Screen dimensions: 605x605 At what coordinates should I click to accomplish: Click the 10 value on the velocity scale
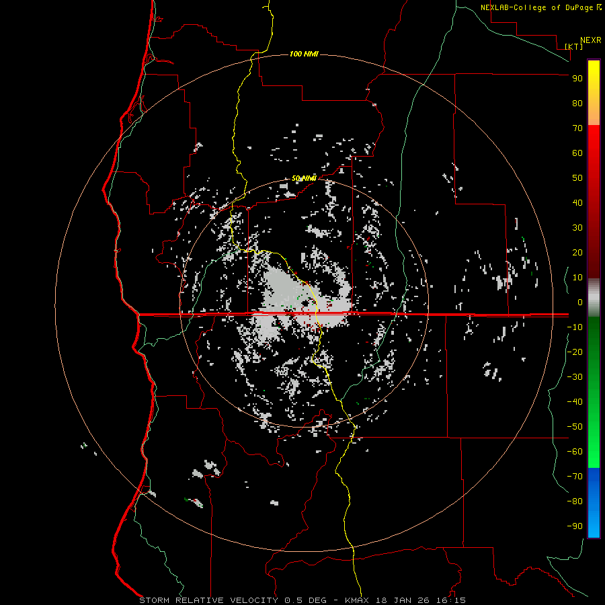tap(577, 278)
